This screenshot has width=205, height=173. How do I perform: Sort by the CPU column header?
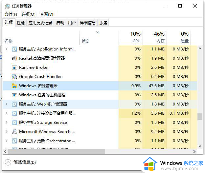point(131,38)
